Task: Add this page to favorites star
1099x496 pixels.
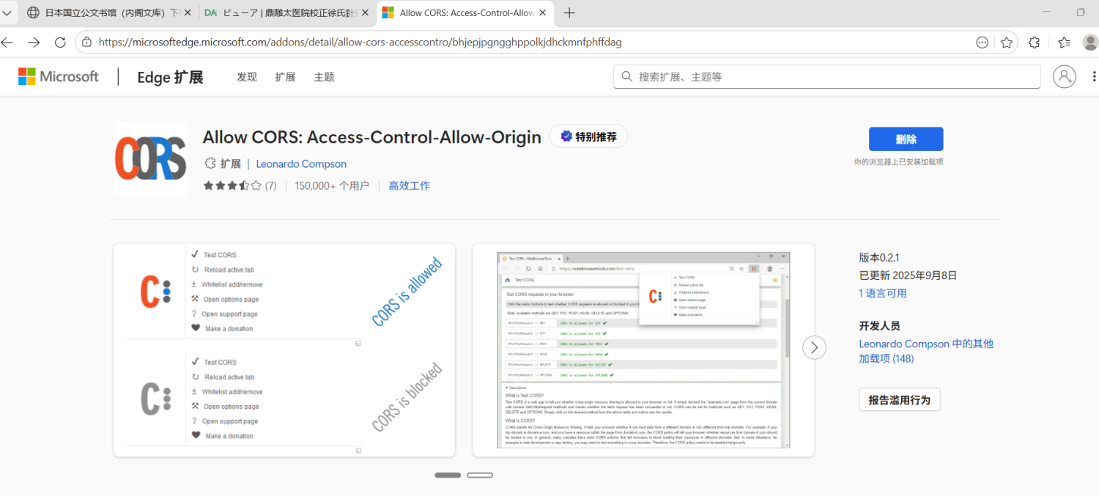Action: 1007,42
